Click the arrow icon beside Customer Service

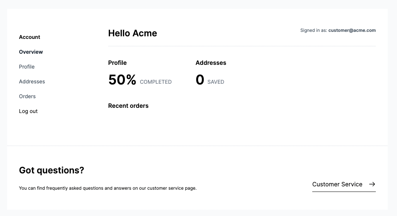372,184
